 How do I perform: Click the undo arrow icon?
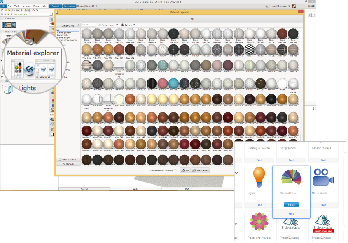33,10
